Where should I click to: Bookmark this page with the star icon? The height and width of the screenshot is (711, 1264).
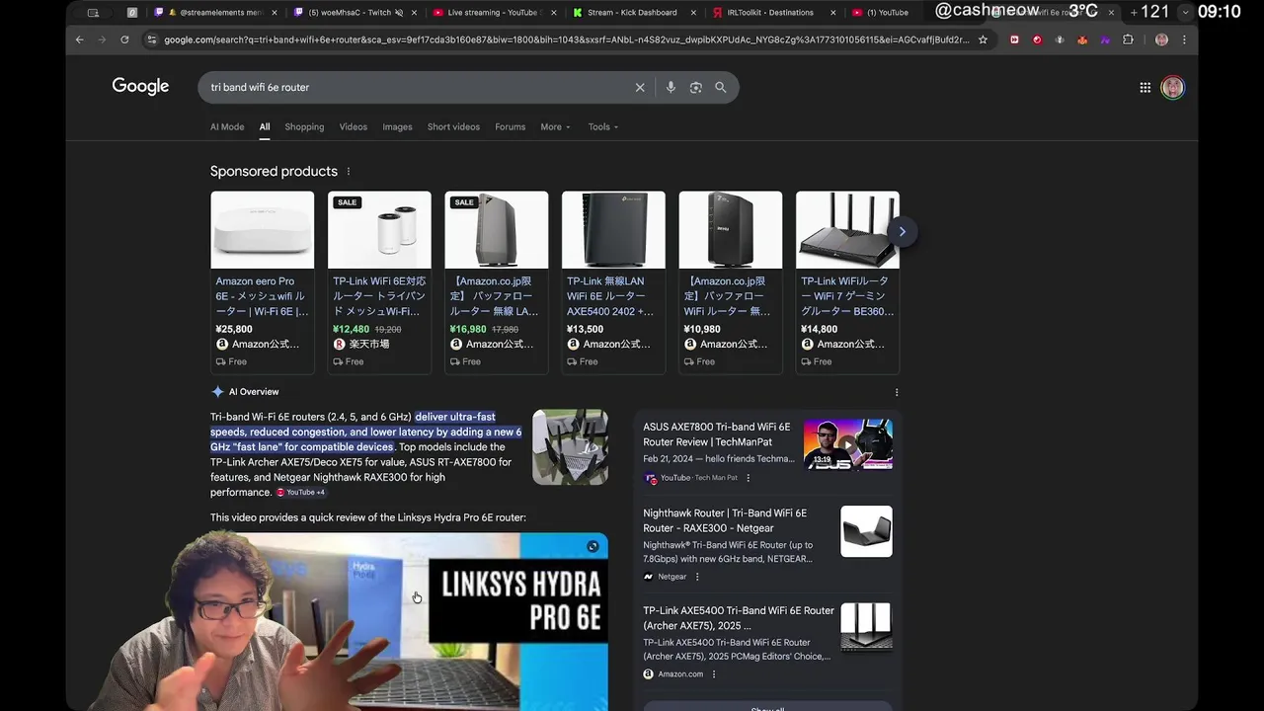[x=983, y=39]
